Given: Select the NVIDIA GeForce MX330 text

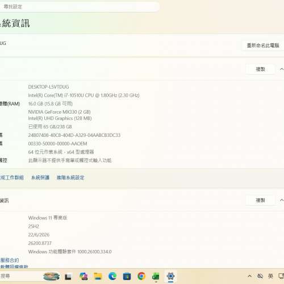Looking at the screenshot, I should 59,112.
